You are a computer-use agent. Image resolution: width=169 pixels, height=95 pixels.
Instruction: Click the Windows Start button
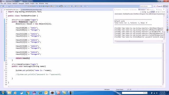click(3, 93)
